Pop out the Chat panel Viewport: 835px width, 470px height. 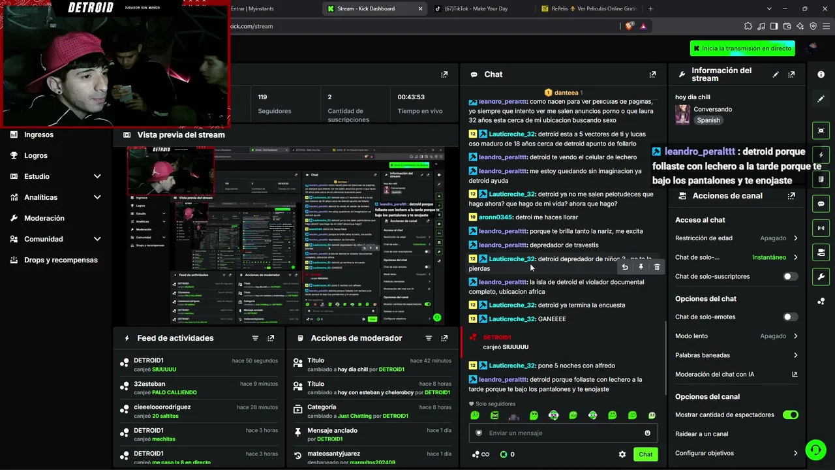[x=652, y=74]
